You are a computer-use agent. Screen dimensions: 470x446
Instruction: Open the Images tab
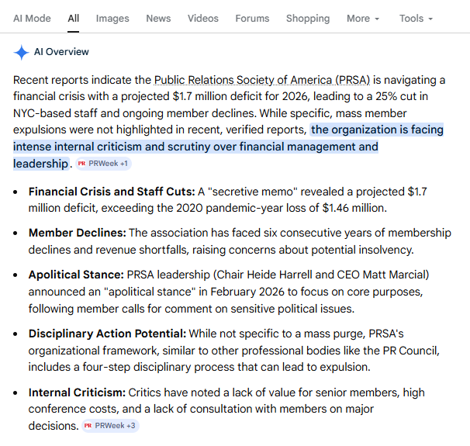click(x=112, y=18)
